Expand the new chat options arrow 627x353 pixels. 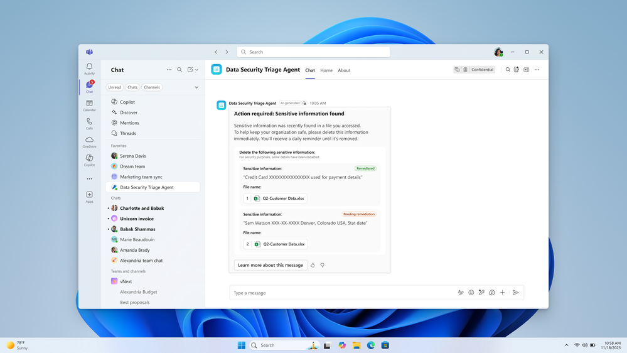click(x=196, y=70)
